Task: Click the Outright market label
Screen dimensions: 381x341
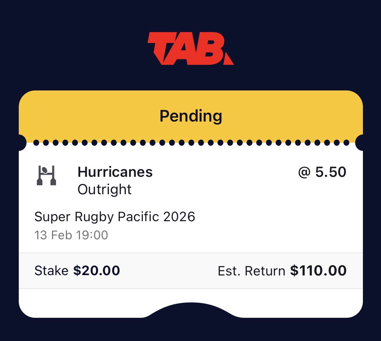Action: (104, 189)
